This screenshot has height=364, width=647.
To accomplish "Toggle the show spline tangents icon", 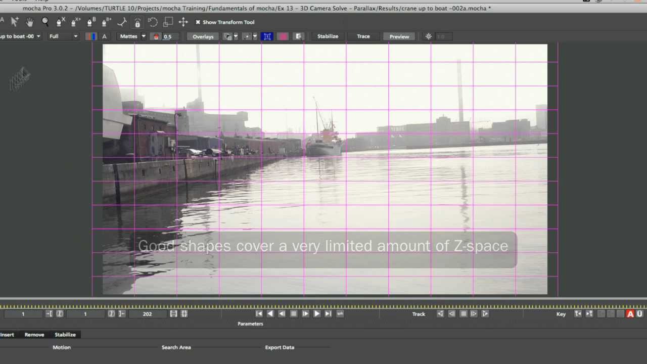I will [x=247, y=36].
